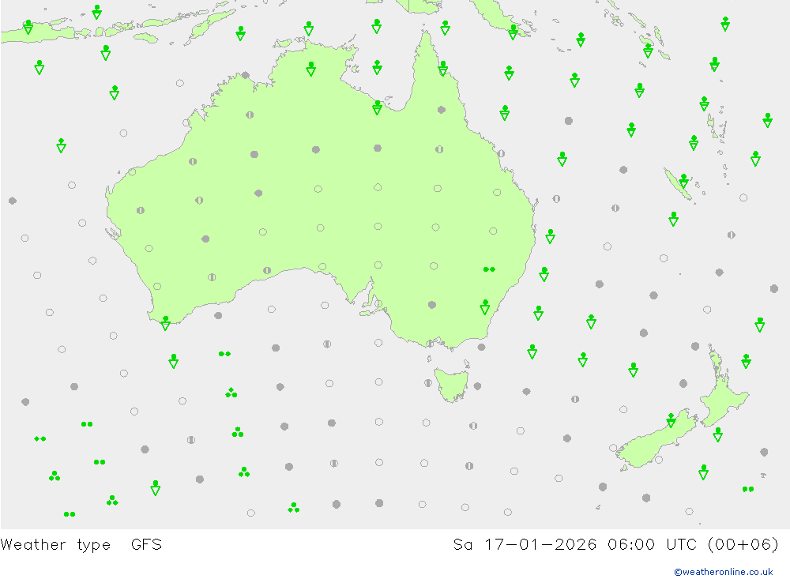Click the double-dot rain symbol southeast of New Zealand
Screen dimensions: 790x579
(x=747, y=489)
